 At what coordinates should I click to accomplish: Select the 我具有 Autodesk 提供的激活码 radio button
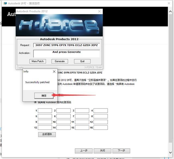35,102
